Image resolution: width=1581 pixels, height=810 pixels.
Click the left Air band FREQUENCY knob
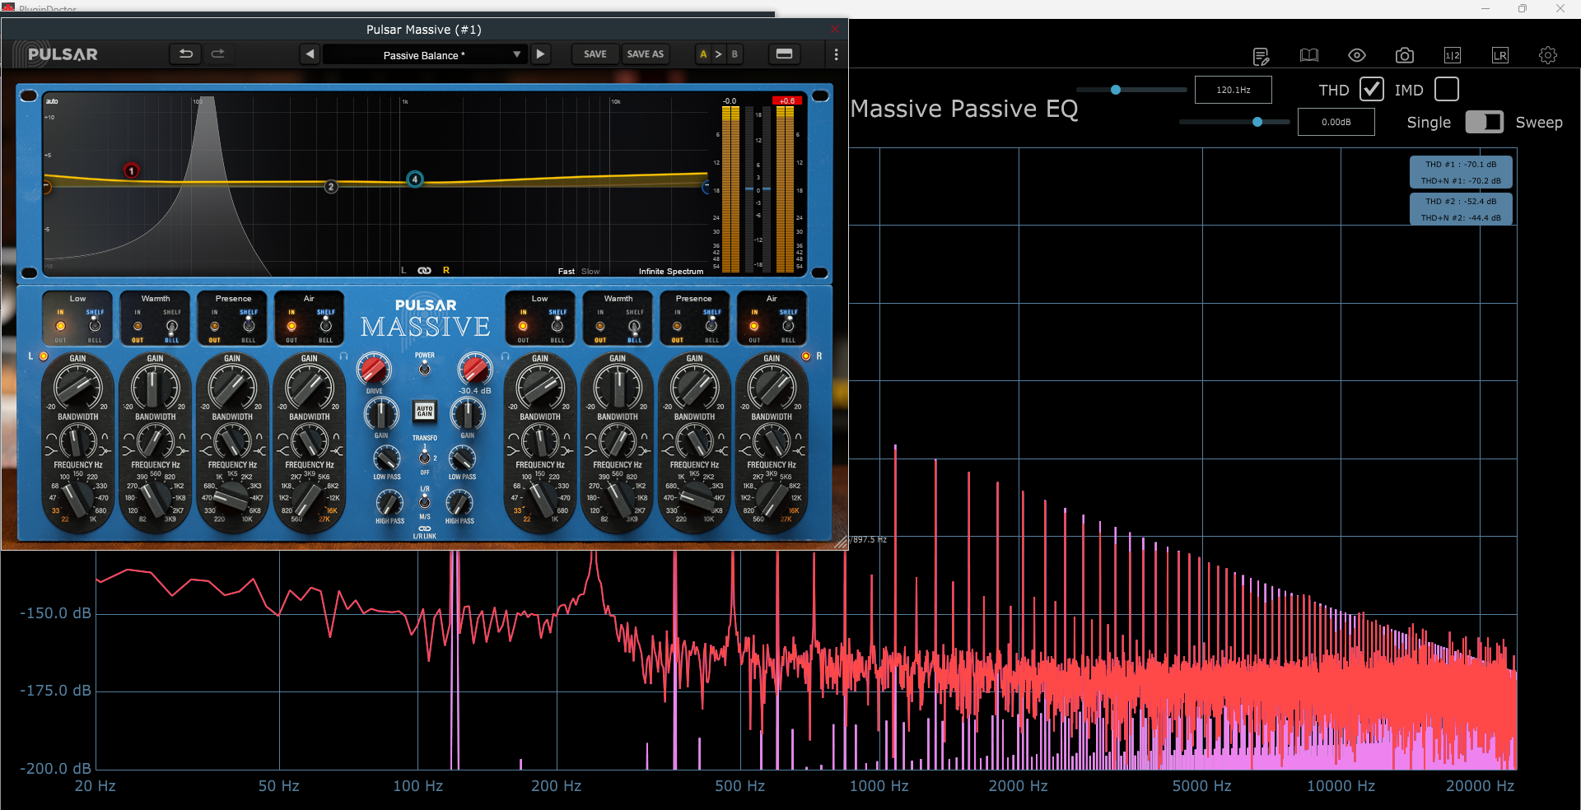tap(309, 499)
